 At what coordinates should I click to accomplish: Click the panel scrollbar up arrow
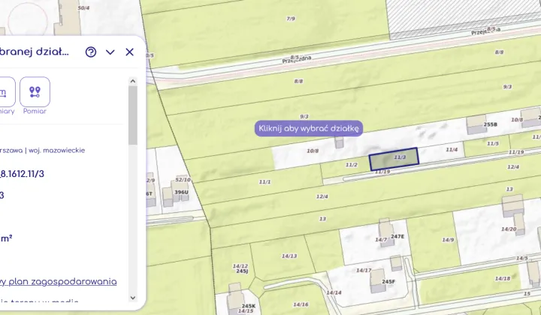(133, 81)
